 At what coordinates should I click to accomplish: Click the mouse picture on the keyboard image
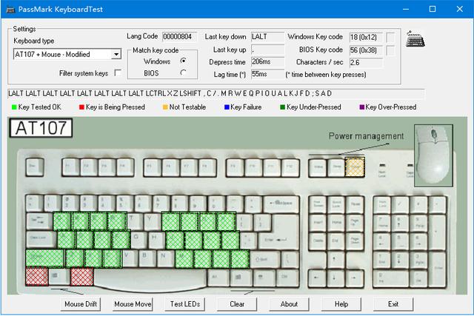(433, 155)
